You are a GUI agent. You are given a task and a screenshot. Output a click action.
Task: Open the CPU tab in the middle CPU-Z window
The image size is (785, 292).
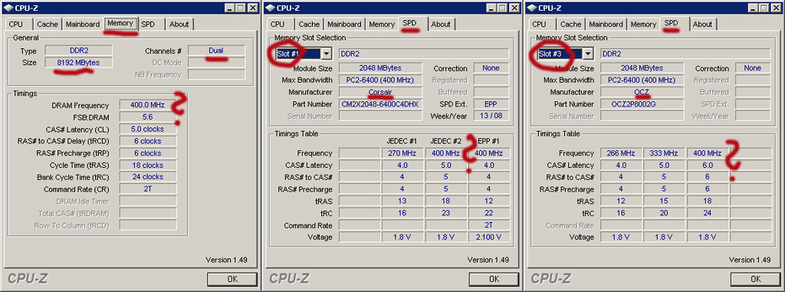[278, 24]
